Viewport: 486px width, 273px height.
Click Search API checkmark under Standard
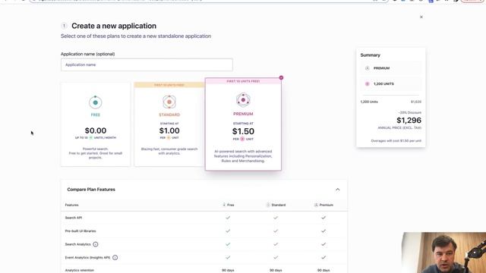[x=276, y=218]
